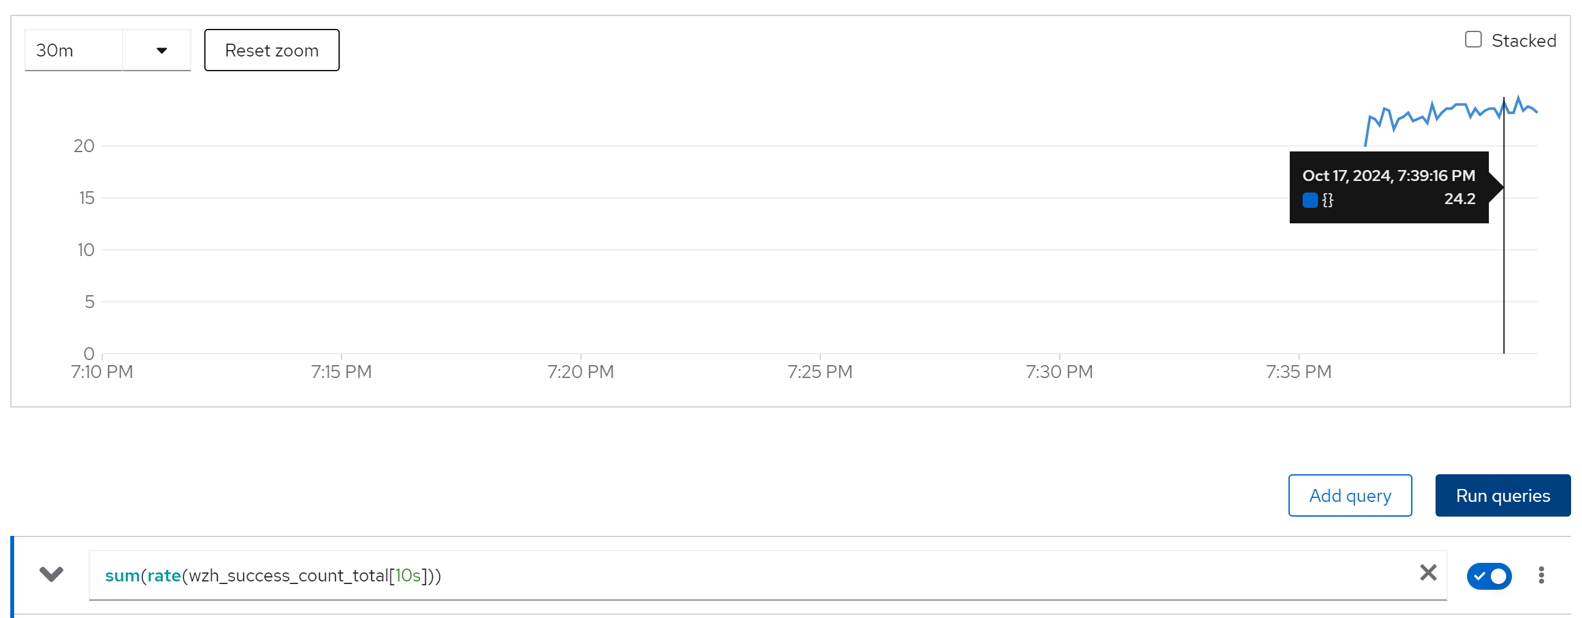
Task: Click the 20 y-axis label
Action: point(84,146)
